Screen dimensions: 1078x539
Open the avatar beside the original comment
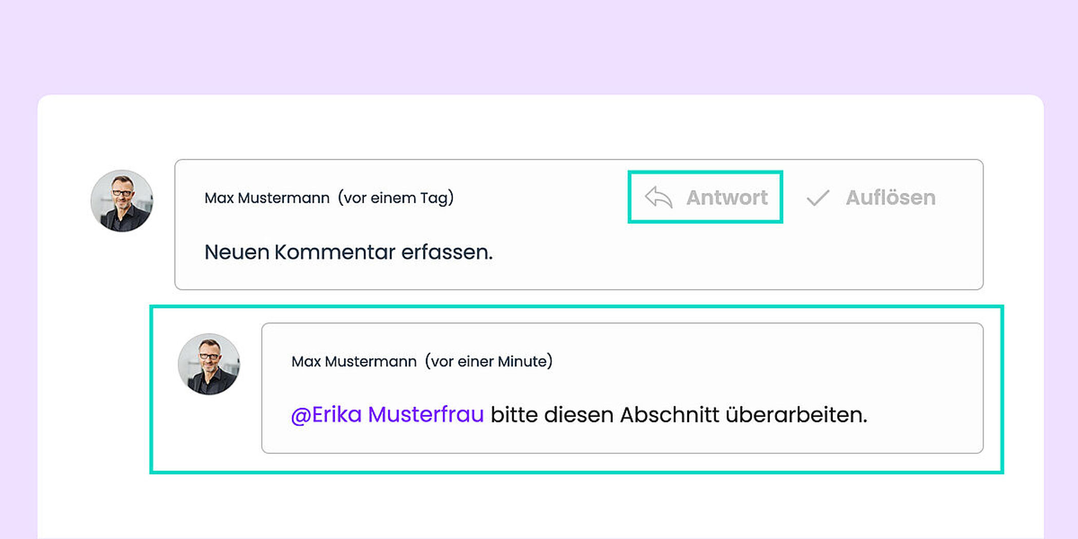click(x=122, y=201)
